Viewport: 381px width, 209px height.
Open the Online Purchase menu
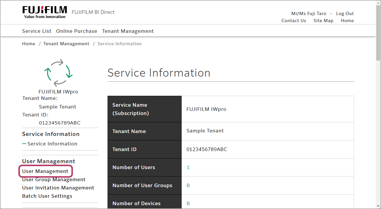(x=76, y=31)
